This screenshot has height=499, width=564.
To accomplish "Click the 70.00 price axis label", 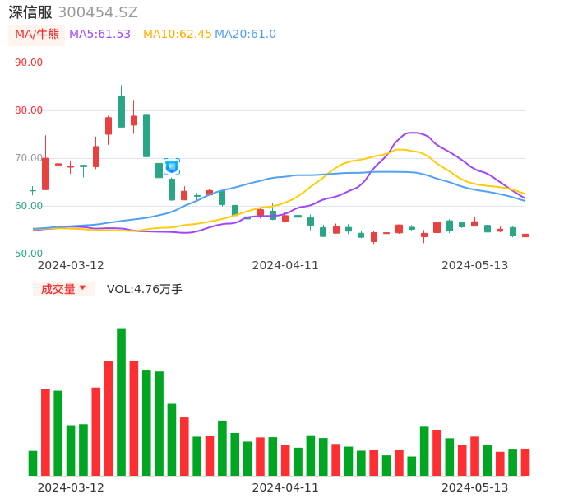I will coord(29,158).
